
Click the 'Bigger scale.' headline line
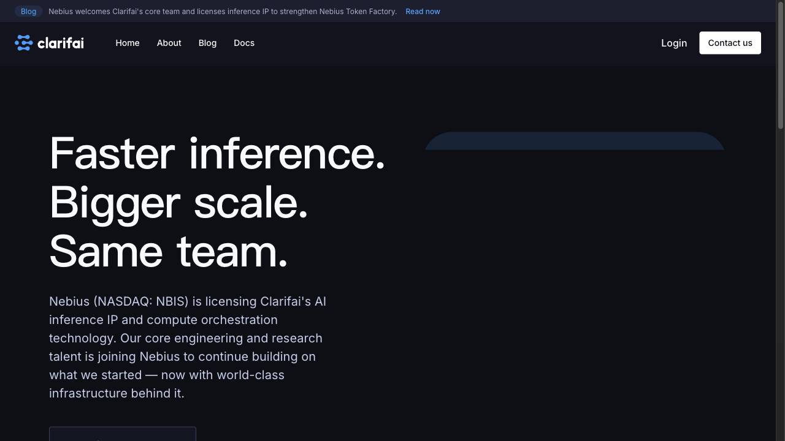[x=178, y=202]
